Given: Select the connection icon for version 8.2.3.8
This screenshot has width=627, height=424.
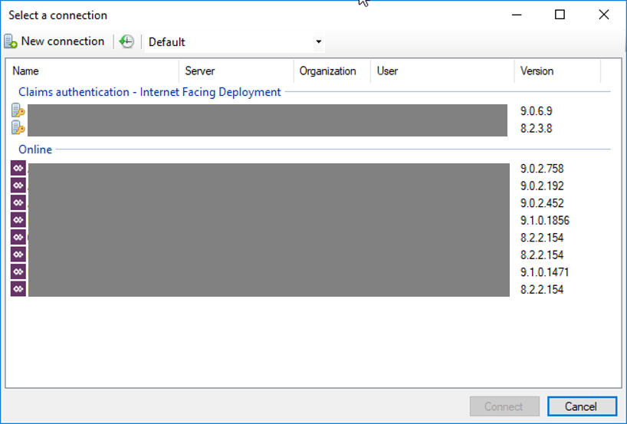Looking at the screenshot, I should click(18, 128).
